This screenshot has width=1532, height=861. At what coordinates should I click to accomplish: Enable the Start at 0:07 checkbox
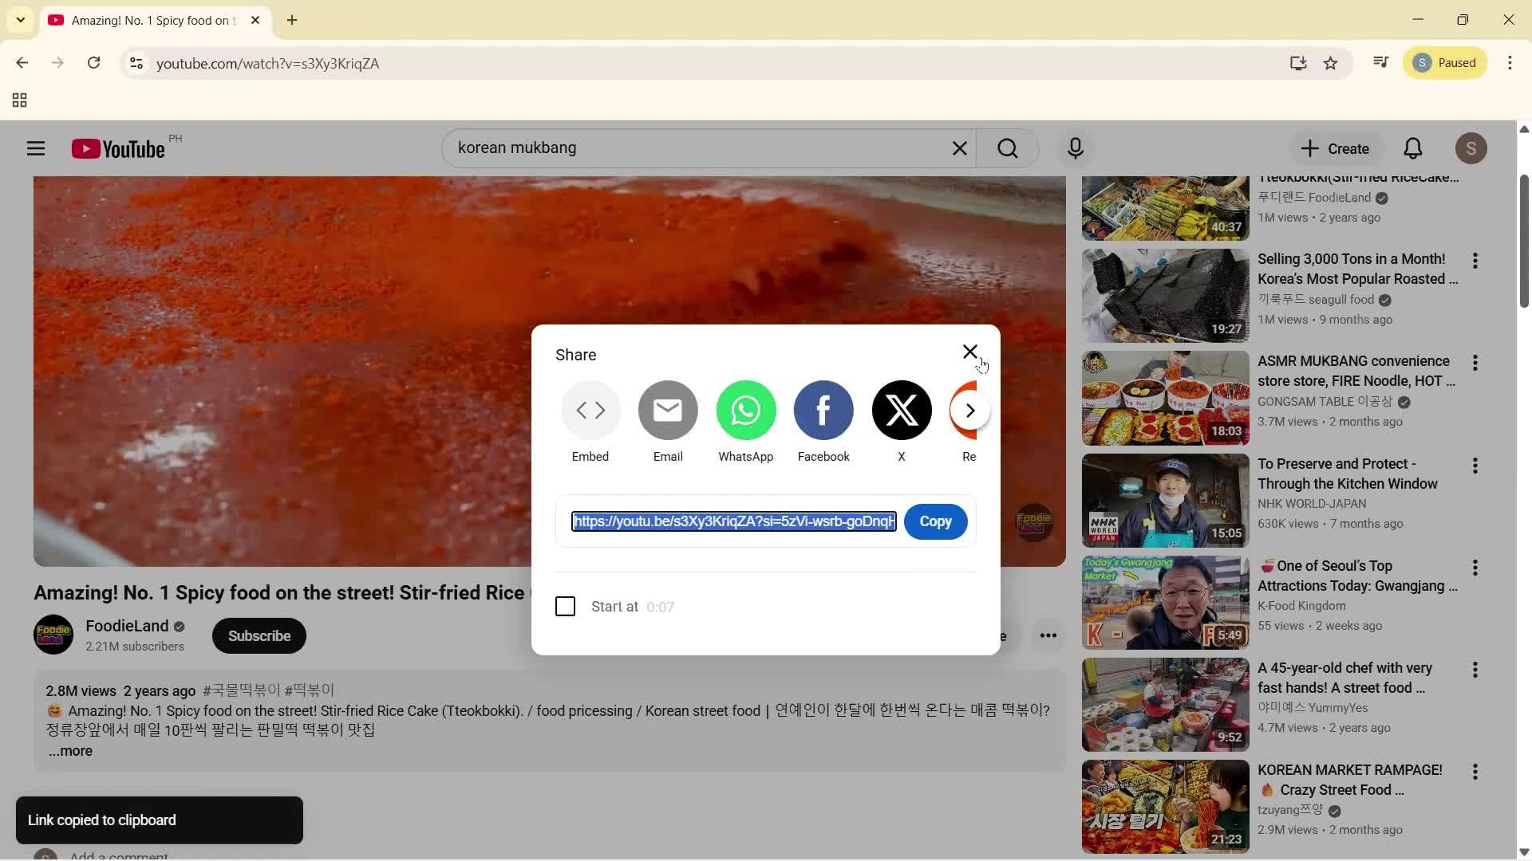click(x=564, y=606)
